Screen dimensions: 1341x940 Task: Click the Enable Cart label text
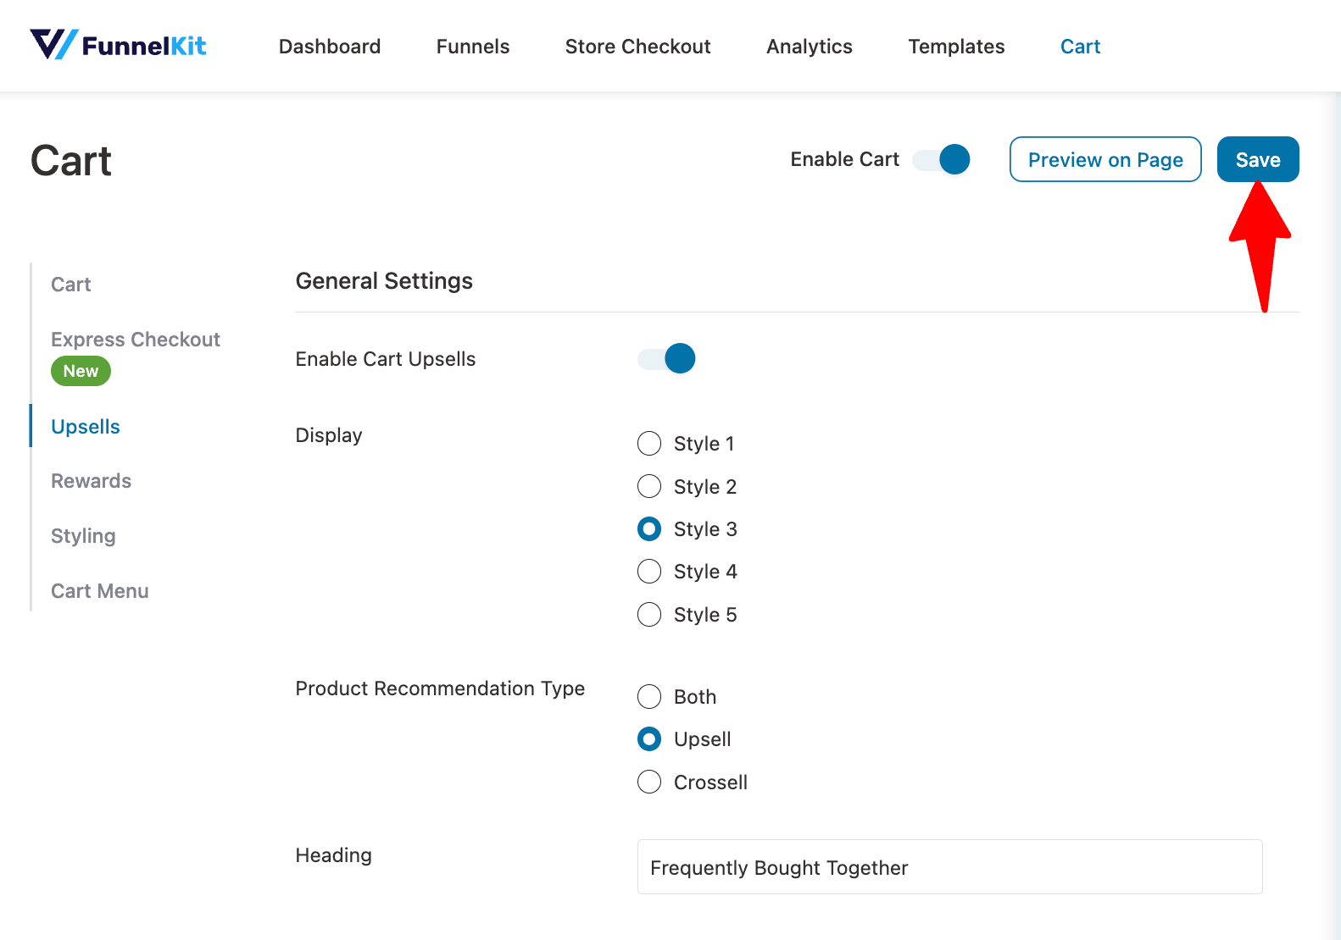[845, 159]
